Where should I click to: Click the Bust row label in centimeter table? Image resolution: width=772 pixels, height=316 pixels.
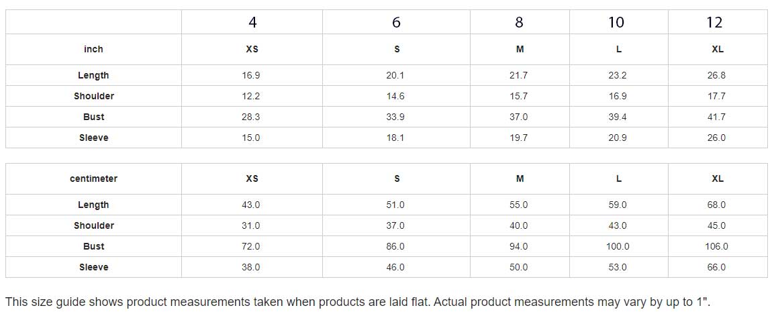(x=93, y=247)
